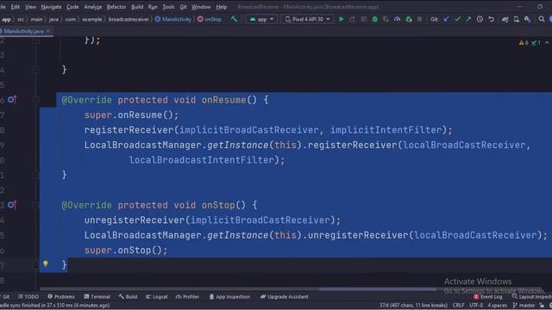Screen dimensions: 552x310
Task: Click the 4 spaces indent setting
Action: tap(497, 306)
